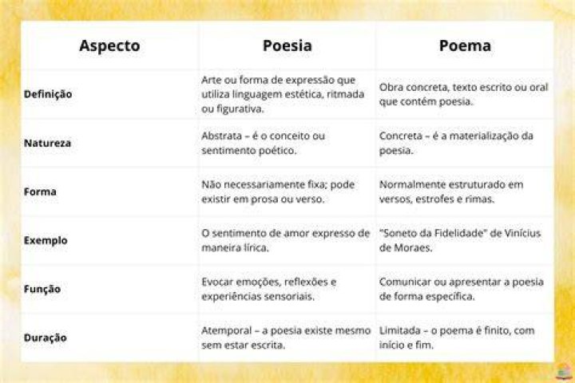Image resolution: width=575 pixels, height=383 pixels.
Task: Select the Poesia column header
Action: pyautogui.click(x=287, y=45)
